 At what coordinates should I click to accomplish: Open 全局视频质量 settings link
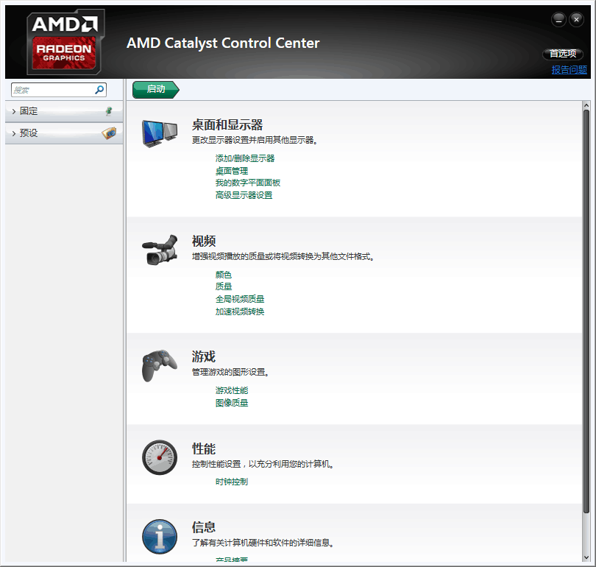[240, 299]
